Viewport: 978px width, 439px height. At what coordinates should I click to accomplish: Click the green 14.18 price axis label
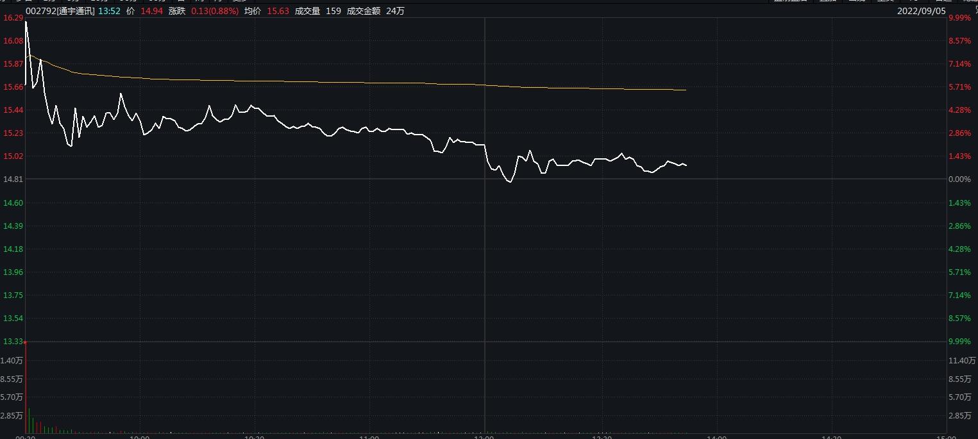(x=13, y=249)
